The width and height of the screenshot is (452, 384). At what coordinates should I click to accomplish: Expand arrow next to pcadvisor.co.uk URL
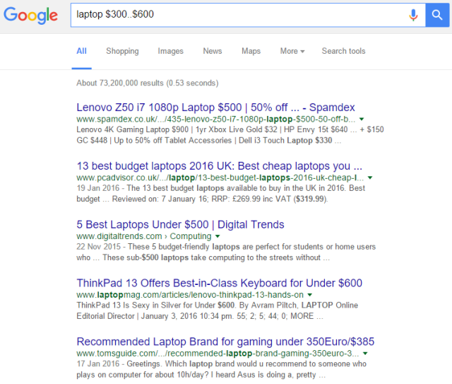(x=370, y=178)
